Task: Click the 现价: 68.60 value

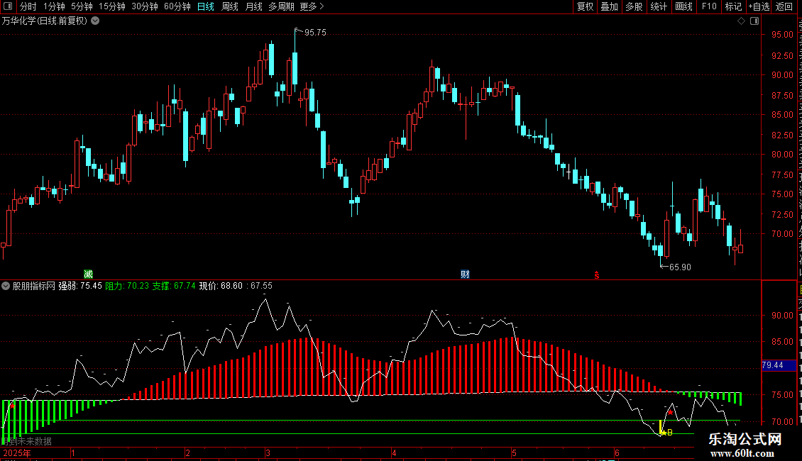Action: pos(221,286)
